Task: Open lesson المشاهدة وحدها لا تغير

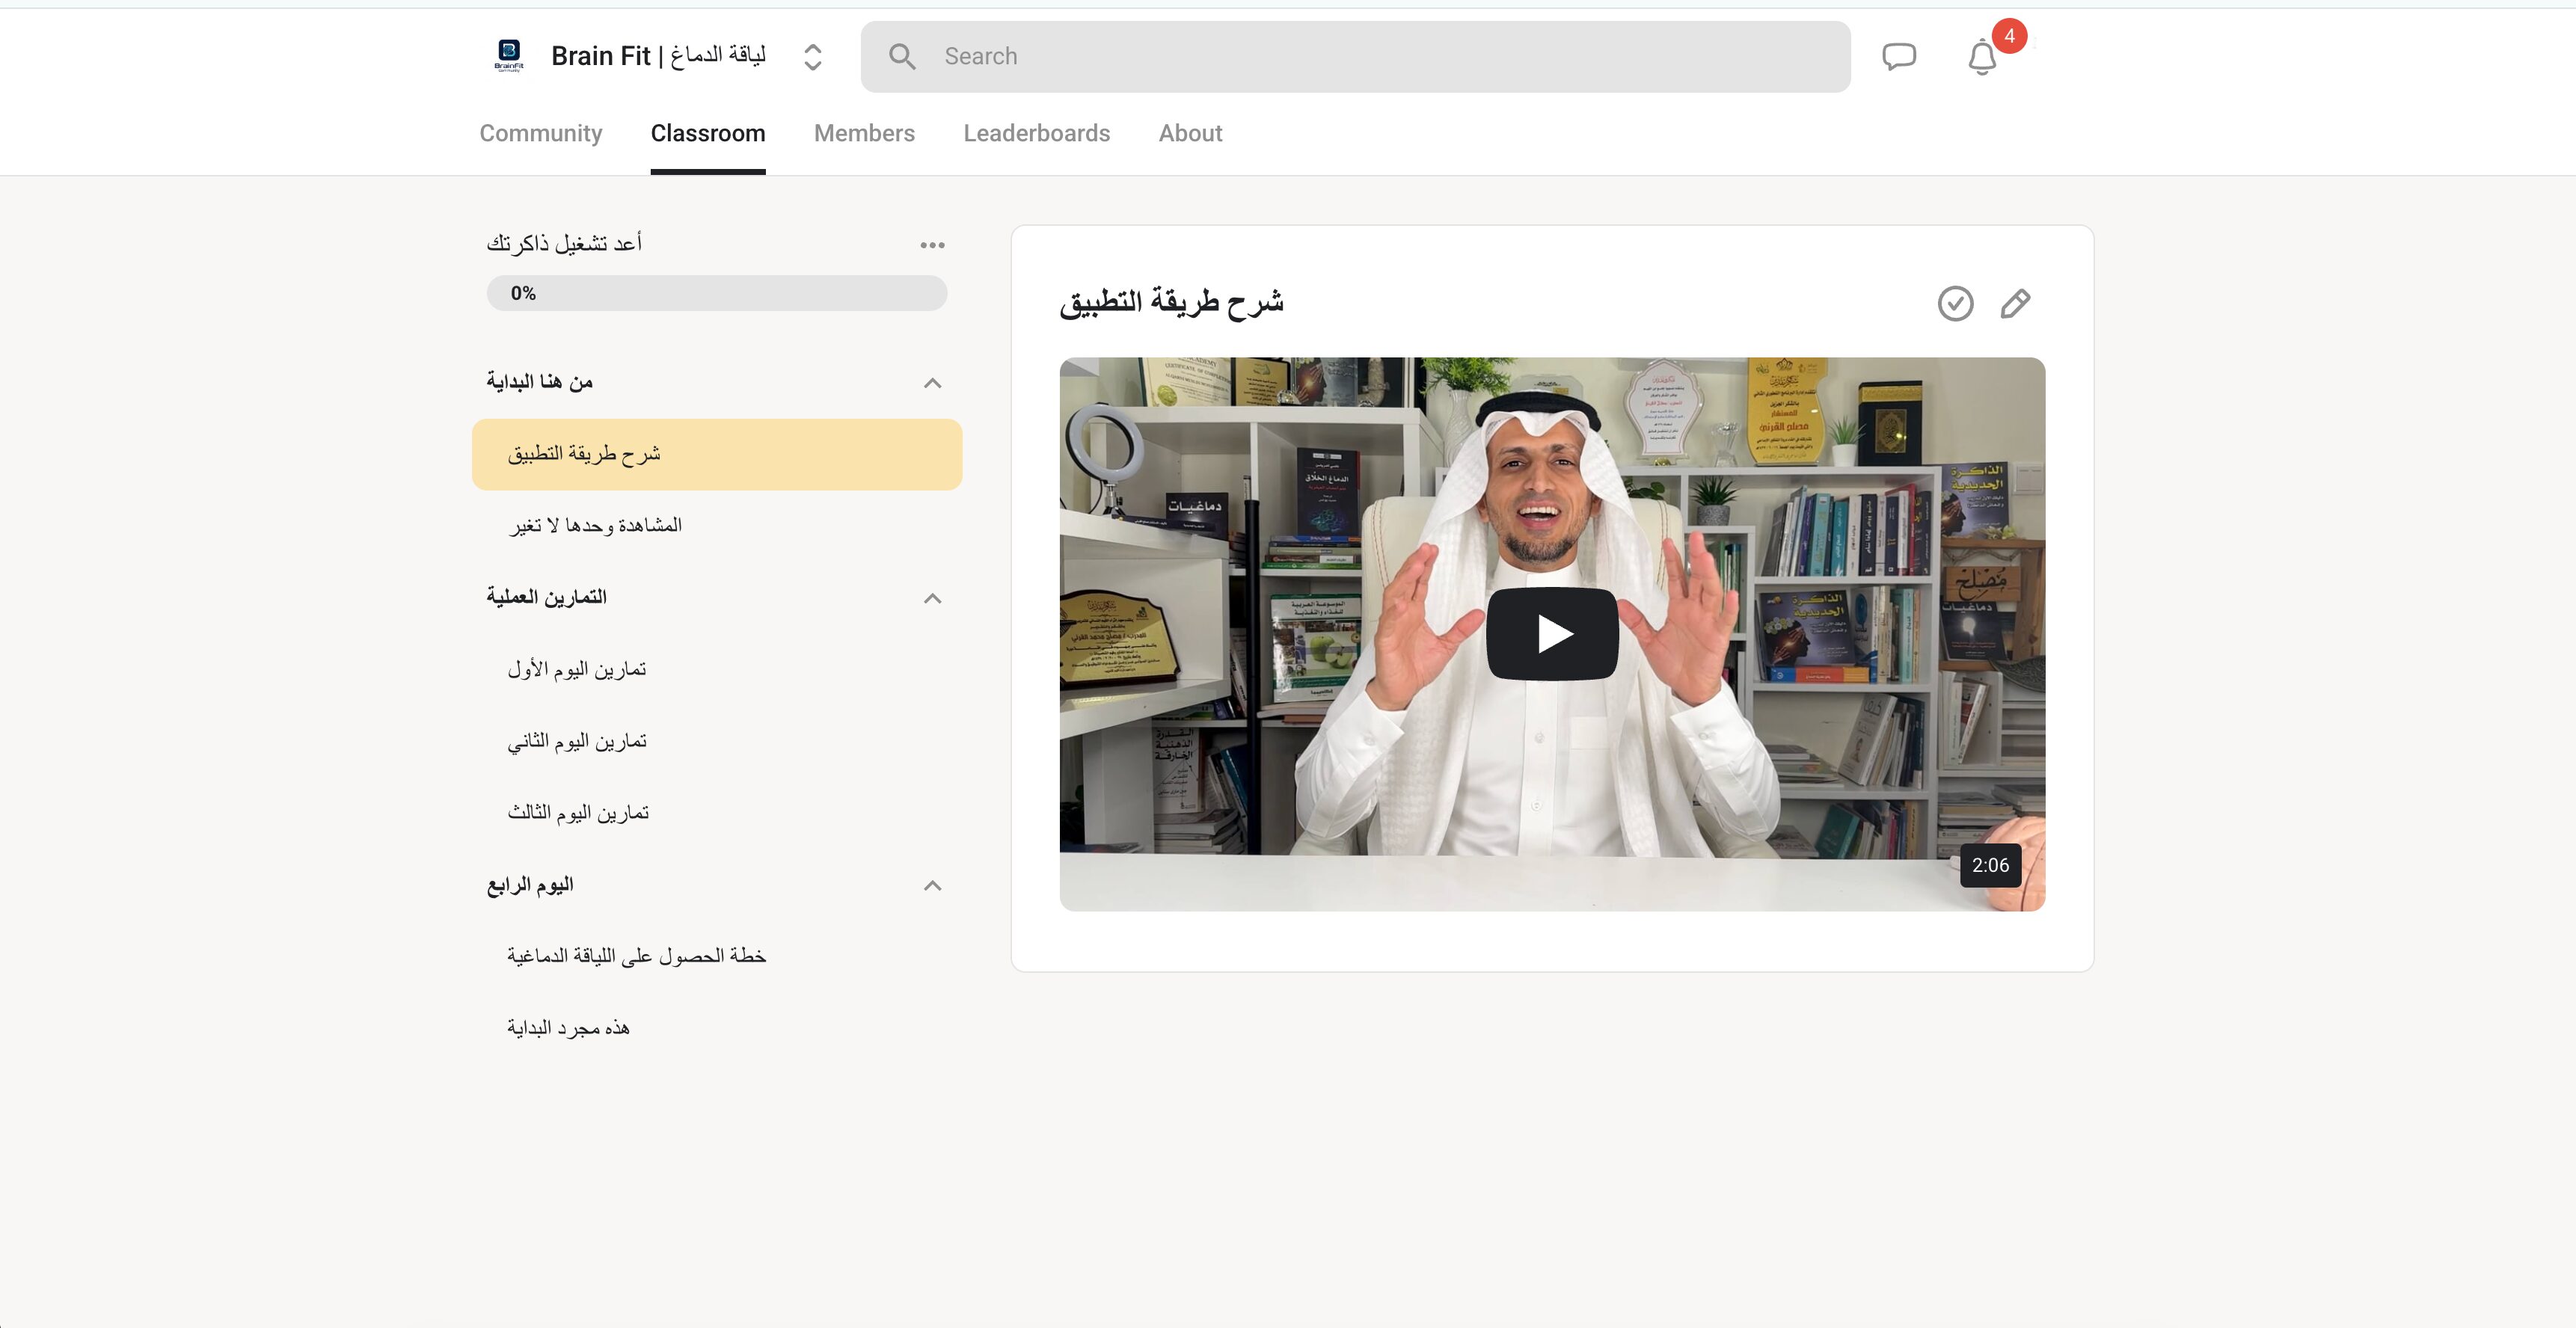Action: coord(717,526)
